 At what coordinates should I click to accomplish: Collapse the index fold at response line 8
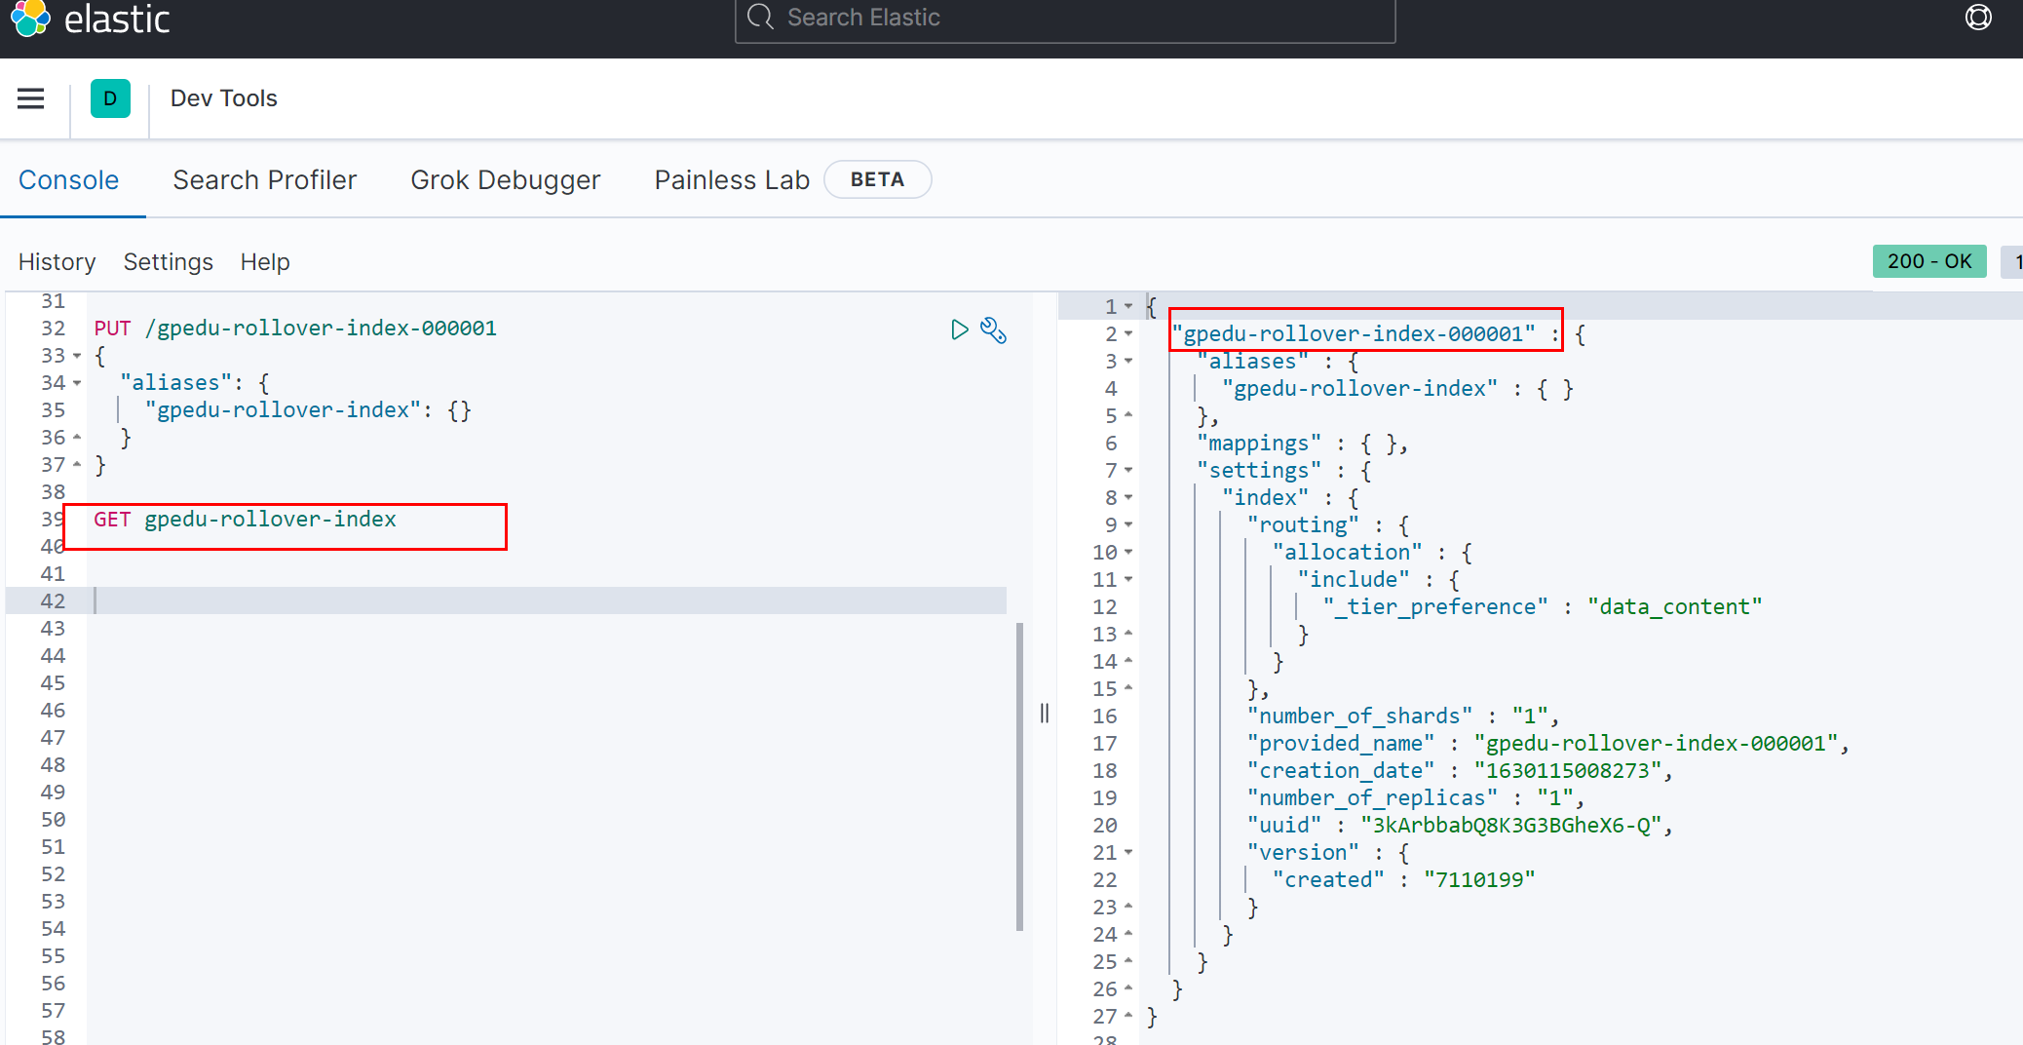click(x=1128, y=498)
